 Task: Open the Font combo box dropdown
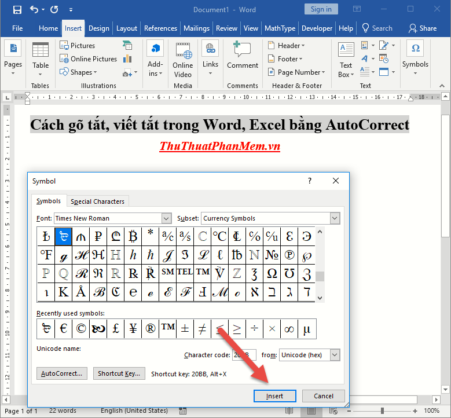click(166, 218)
